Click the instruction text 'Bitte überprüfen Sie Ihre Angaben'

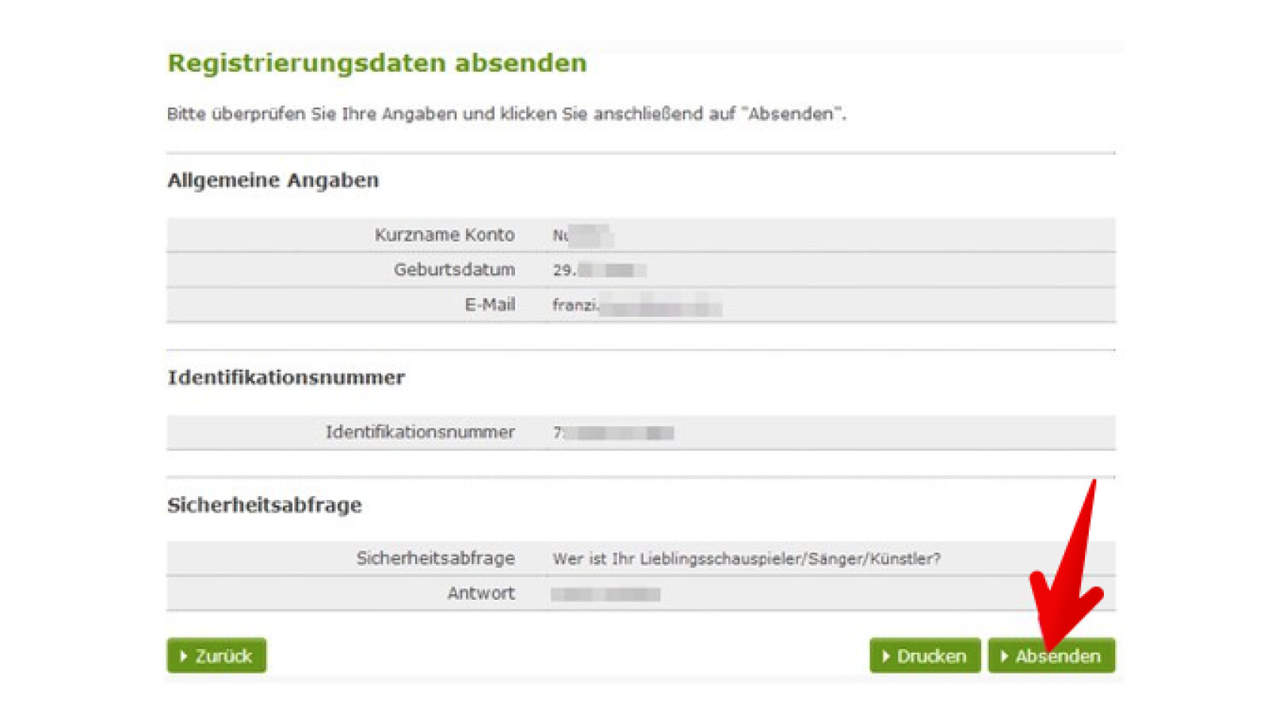pos(311,113)
